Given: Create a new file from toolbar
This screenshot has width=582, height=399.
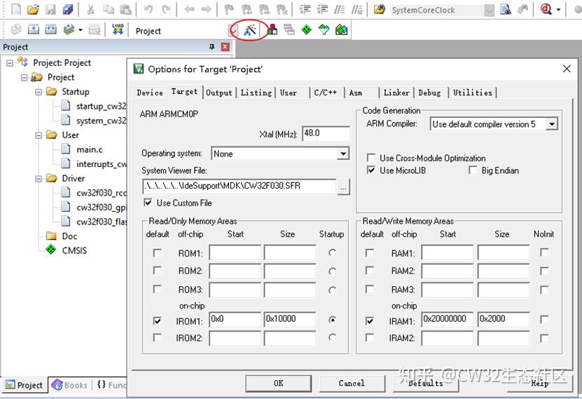Looking at the screenshot, I should pyautogui.click(x=16, y=8).
